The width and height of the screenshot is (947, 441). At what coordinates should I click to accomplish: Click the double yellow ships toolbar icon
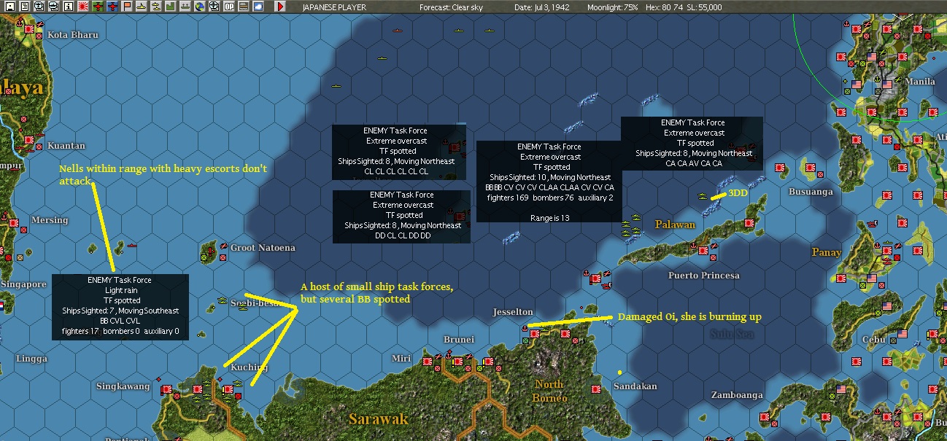[156, 7]
